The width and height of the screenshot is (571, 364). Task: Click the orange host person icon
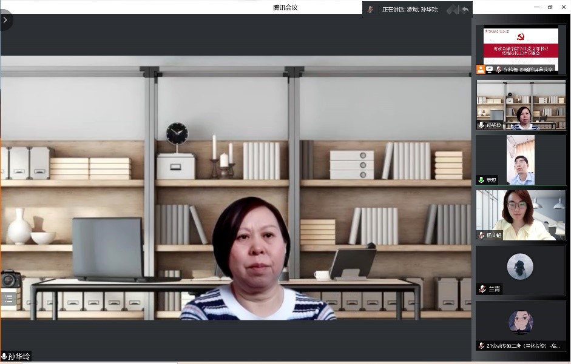click(481, 70)
